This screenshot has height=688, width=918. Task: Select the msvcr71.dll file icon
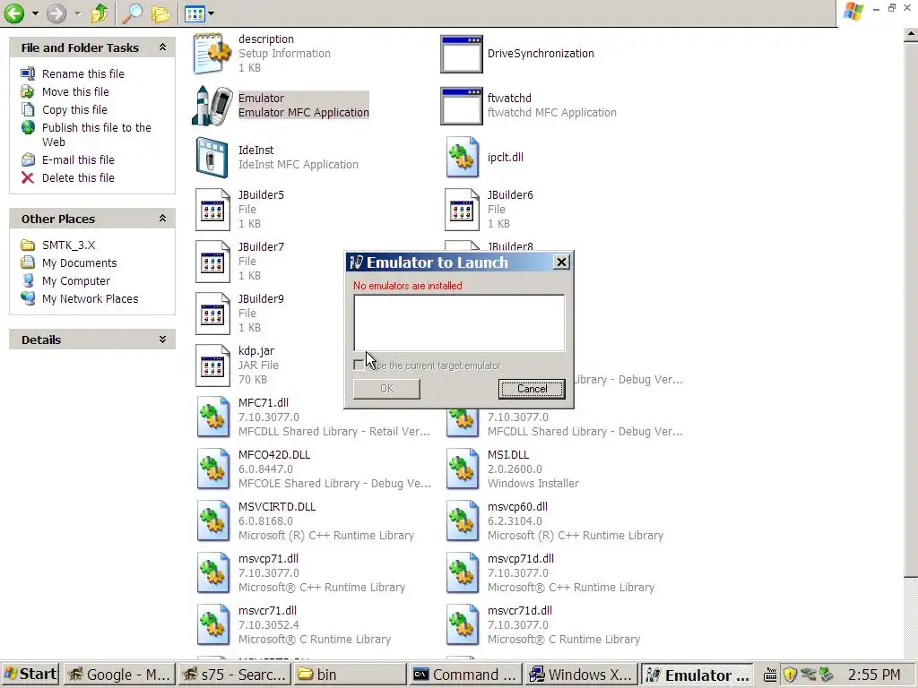click(x=212, y=625)
